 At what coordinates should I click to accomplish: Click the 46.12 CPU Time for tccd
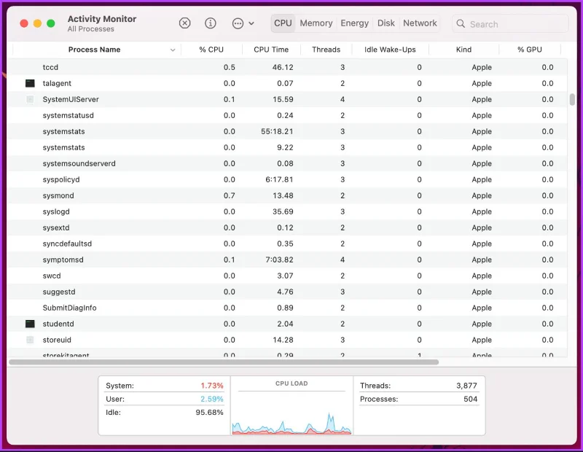[283, 67]
